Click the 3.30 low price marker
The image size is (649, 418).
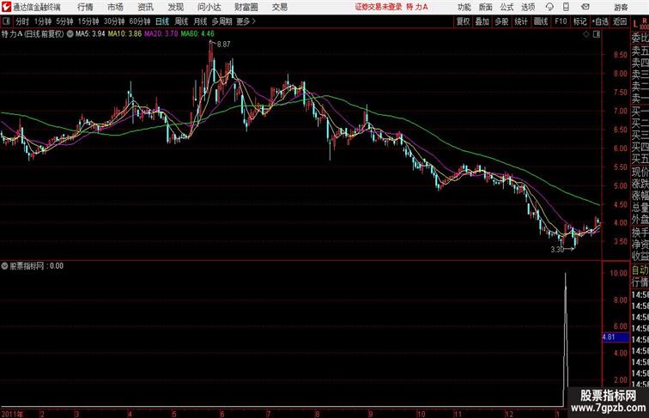click(557, 249)
